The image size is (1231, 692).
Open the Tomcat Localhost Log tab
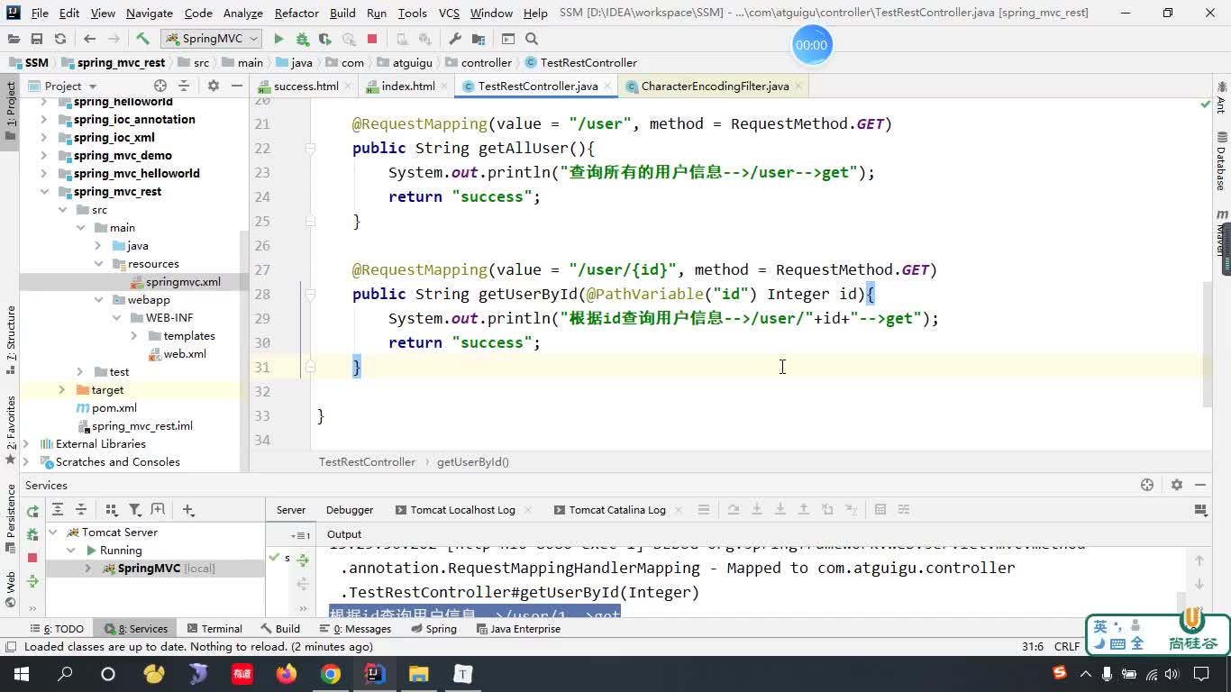(462, 509)
